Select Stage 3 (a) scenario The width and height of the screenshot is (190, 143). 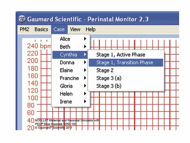click(x=126, y=78)
